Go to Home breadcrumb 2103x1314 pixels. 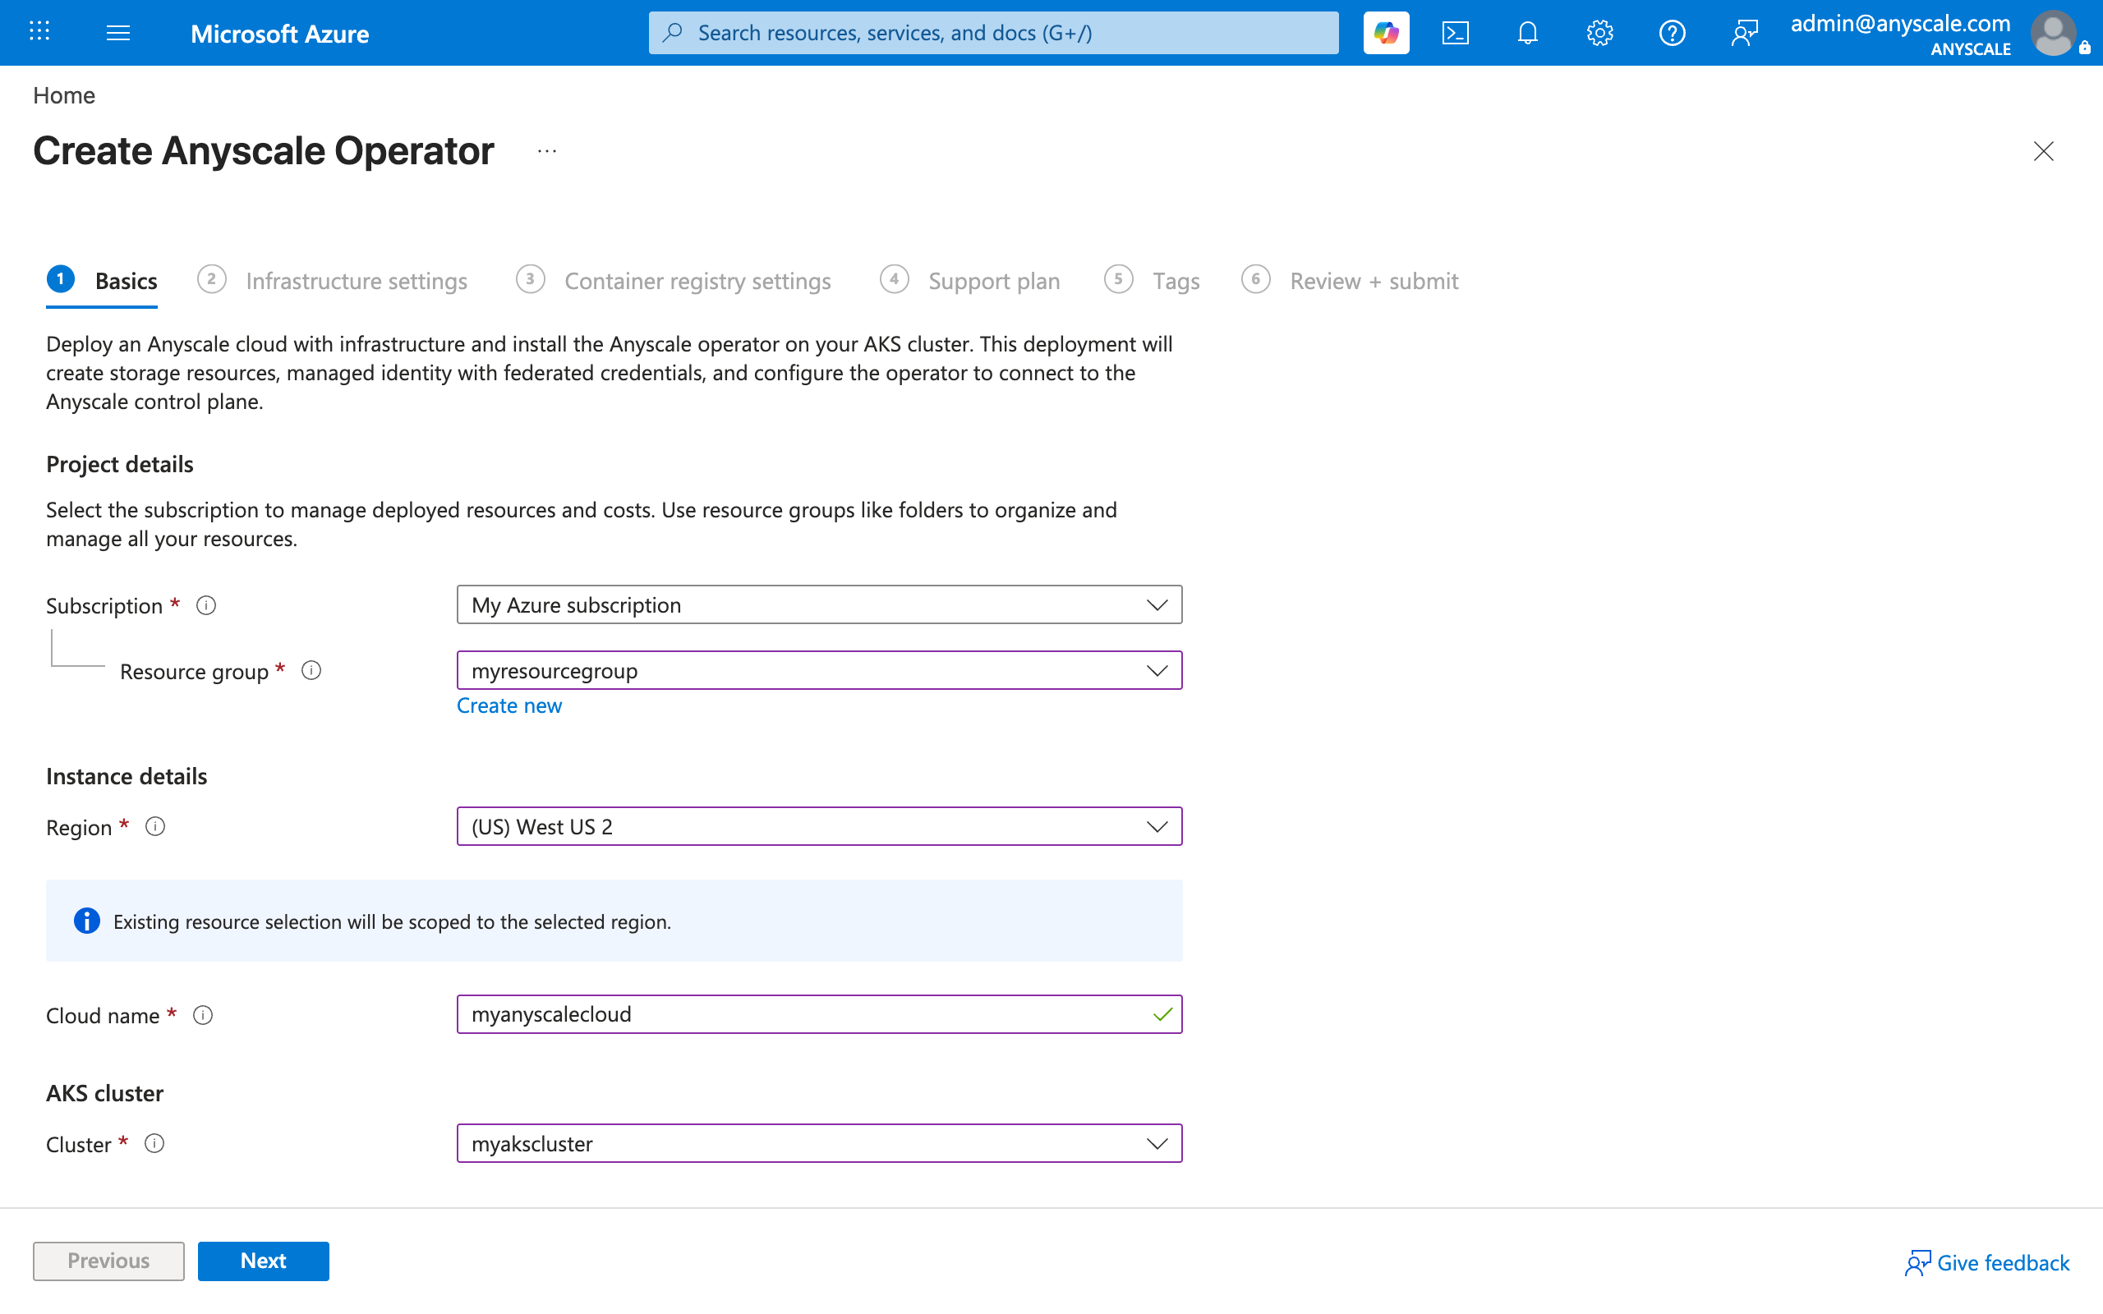[x=64, y=94]
